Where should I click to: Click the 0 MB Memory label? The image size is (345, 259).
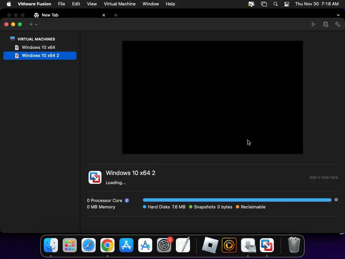coord(101,207)
